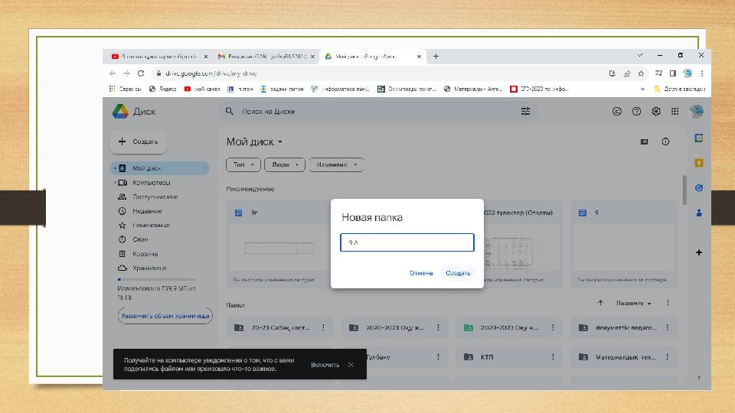Click the Создать new item button in sidebar

[139, 141]
